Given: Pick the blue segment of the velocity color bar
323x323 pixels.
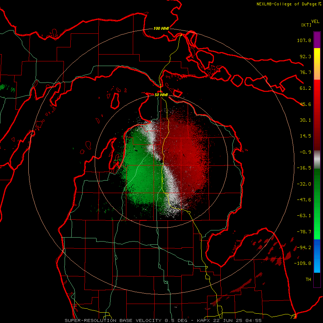Looking at the screenshot, I should point(317,256).
